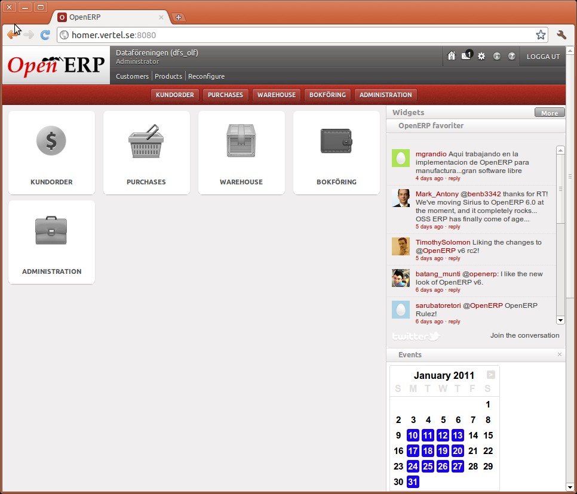
Task: Select January 18 in the calendar
Action: [x=428, y=450]
